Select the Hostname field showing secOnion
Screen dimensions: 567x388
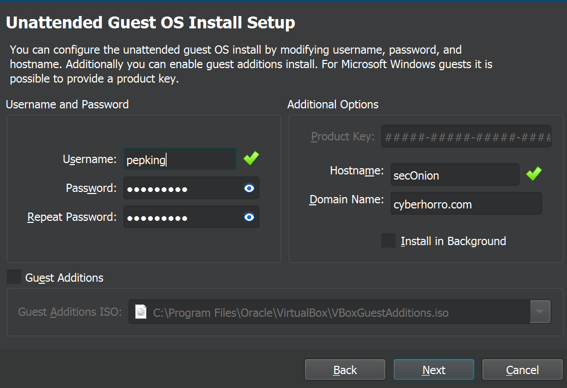click(x=454, y=175)
